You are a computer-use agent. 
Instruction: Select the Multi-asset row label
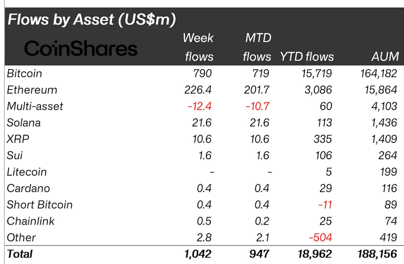click(35, 106)
